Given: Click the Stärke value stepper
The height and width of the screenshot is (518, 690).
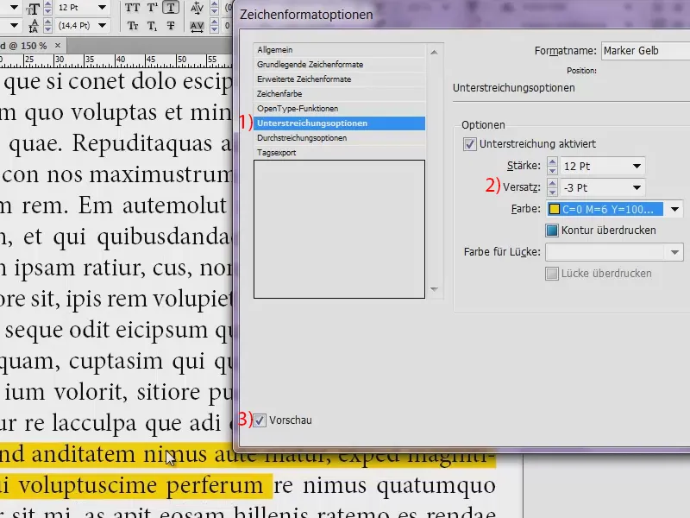Looking at the screenshot, I should [x=552, y=166].
